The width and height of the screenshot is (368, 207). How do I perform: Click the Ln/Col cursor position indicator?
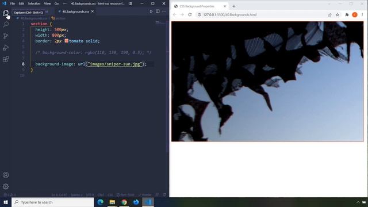[59, 195]
